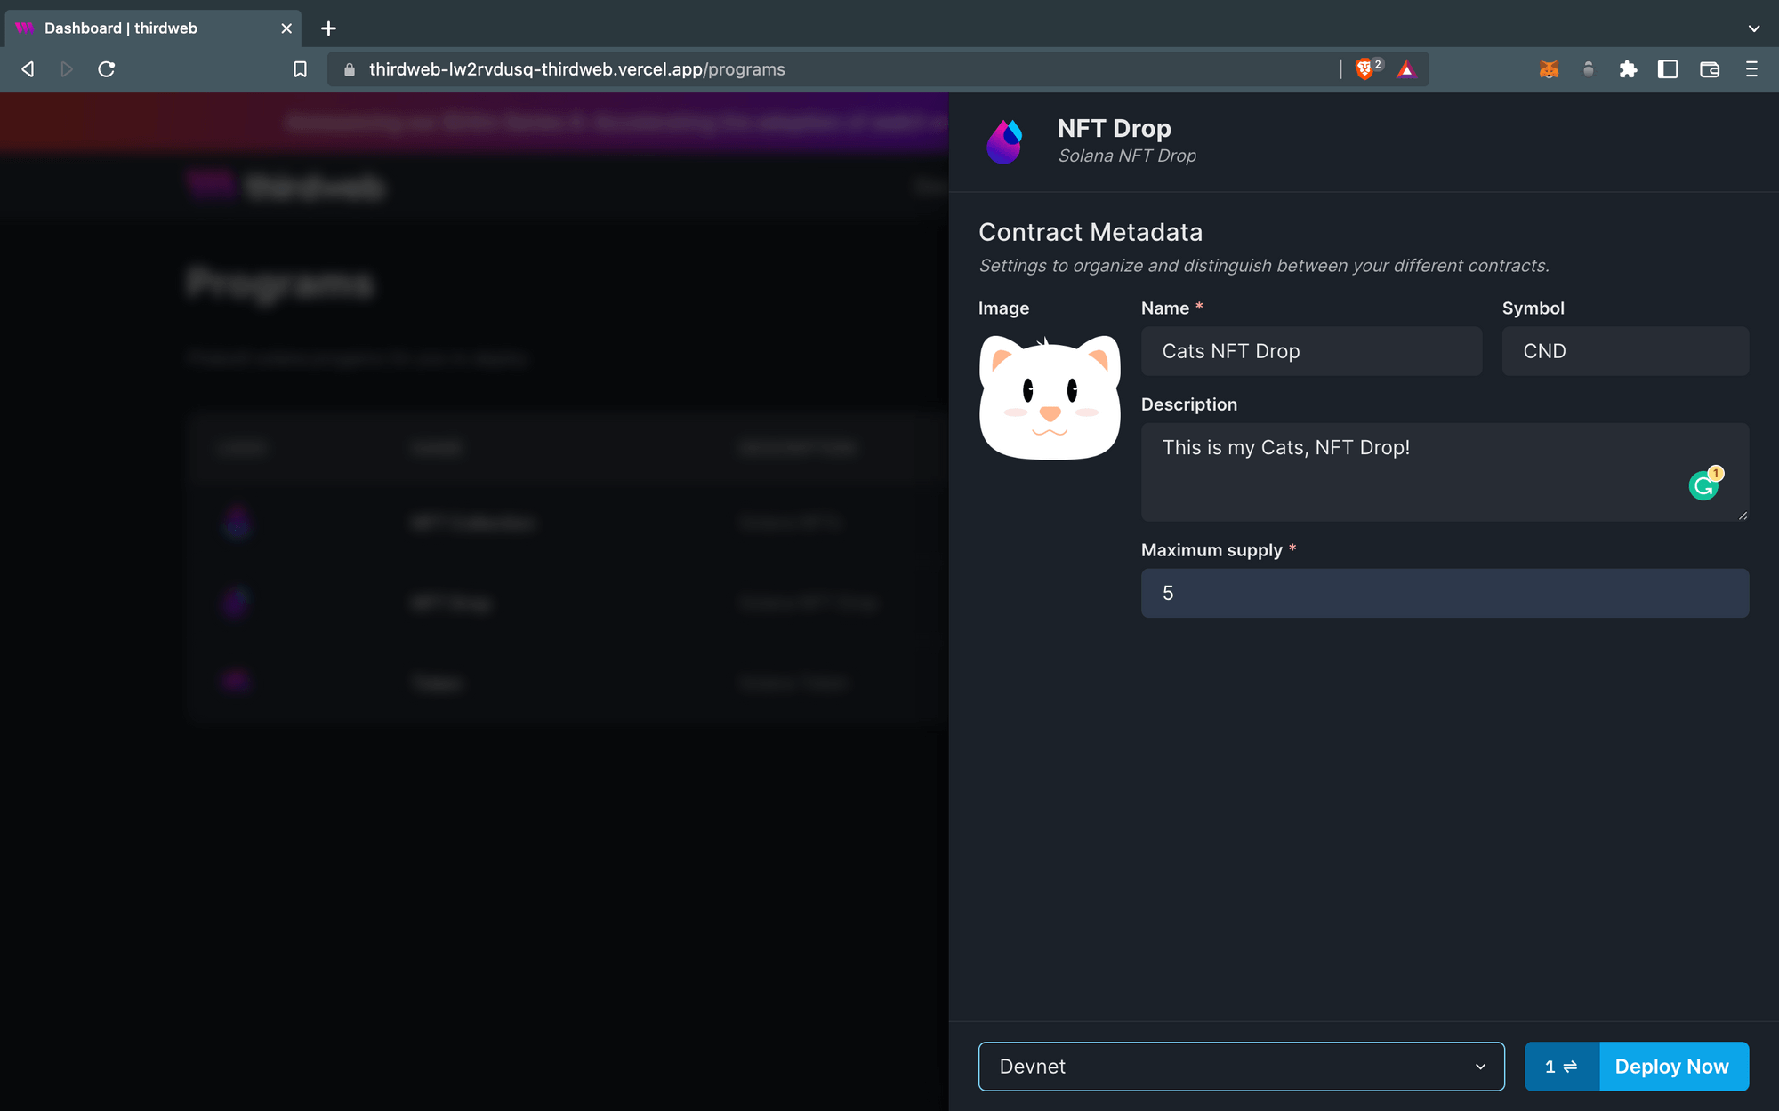Edit the Name field Cats NFT Drop
This screenshot has width=1779, height=1111.
tap(1311, 351)
